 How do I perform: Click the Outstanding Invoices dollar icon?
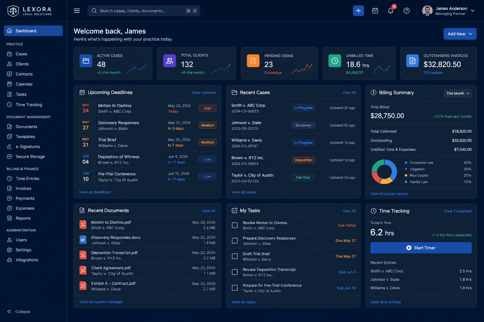[412, 61]
